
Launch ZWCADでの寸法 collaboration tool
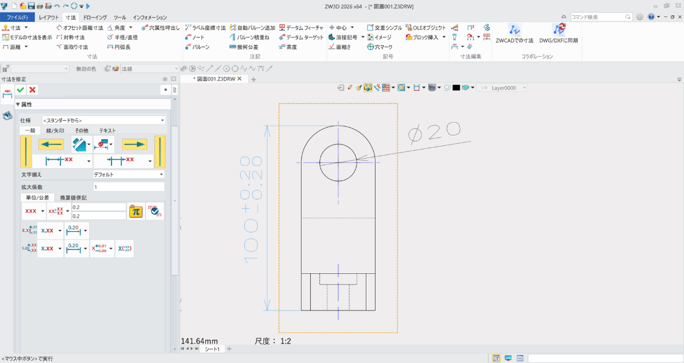pyautogui.click(x=514, y=33)
